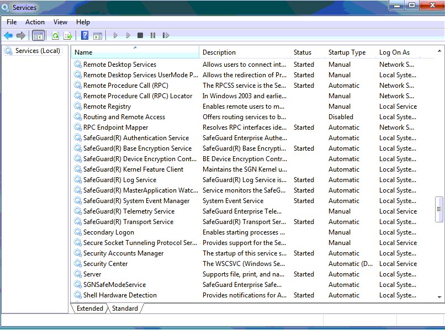Click the gear icon beside Security Center
The height and width of the screenshot is (330, 445).
pyautogui.click(x=78, y=264)
